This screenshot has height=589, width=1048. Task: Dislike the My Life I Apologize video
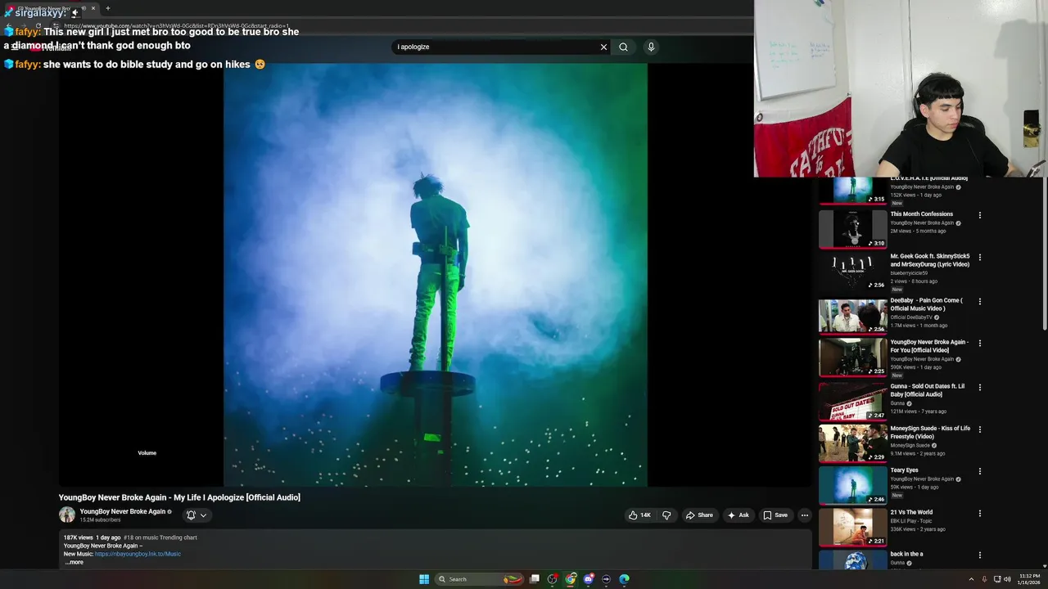click(x=666, y=515)
